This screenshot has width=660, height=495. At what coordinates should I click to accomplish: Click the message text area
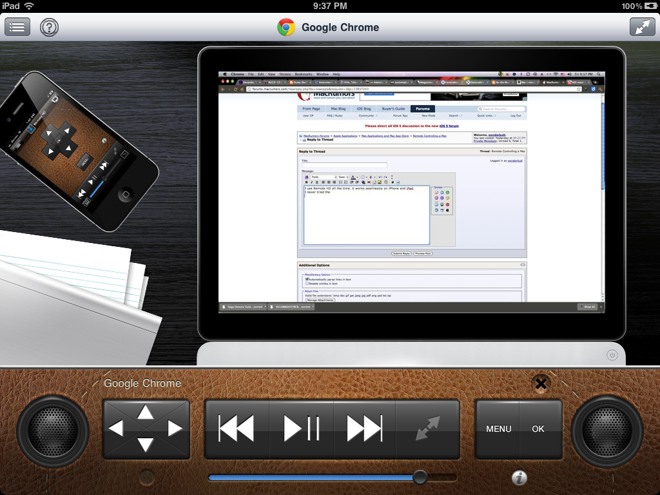point(367,215)
